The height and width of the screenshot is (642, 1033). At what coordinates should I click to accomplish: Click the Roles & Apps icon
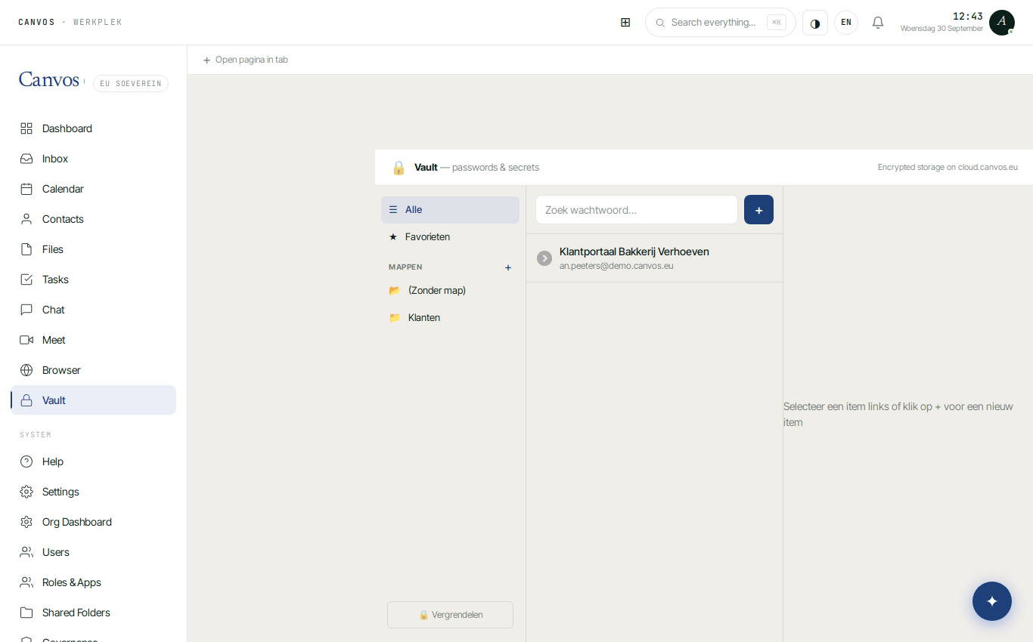[x=26, y=582]
